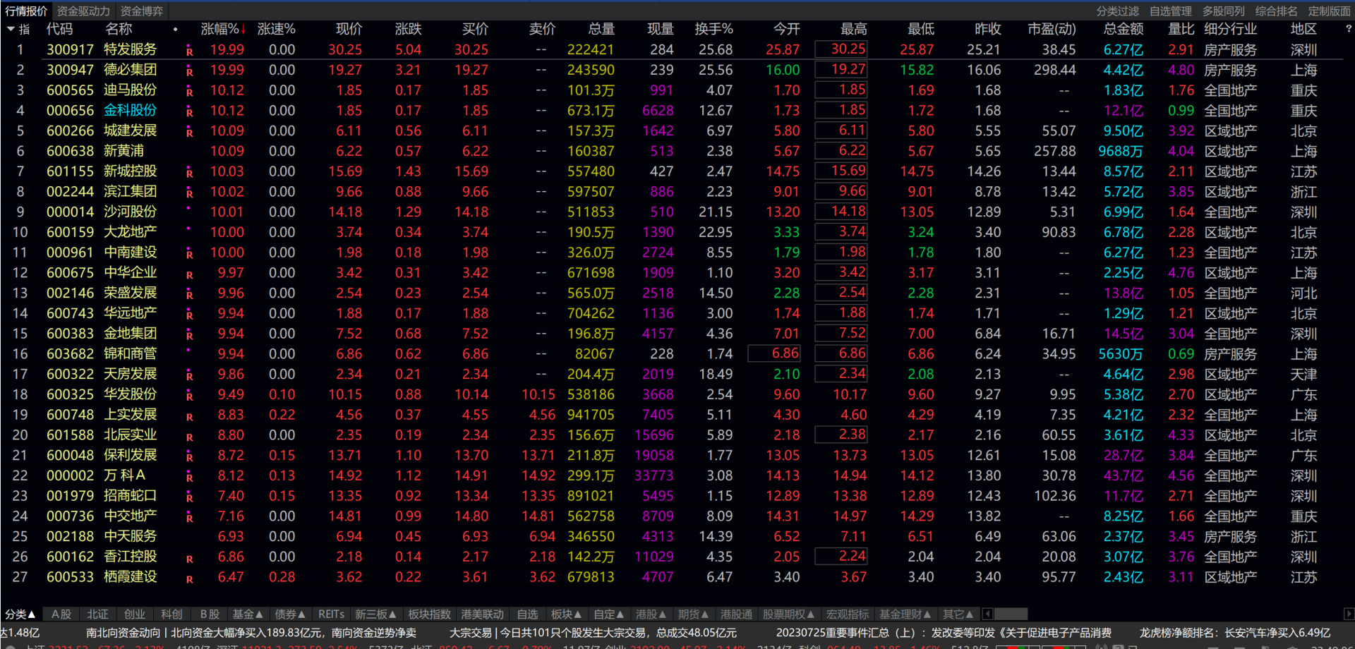Screen dimensions: 1355x649
Task: Click the 分类过滤 button at top right
Action: (1118, 11)
